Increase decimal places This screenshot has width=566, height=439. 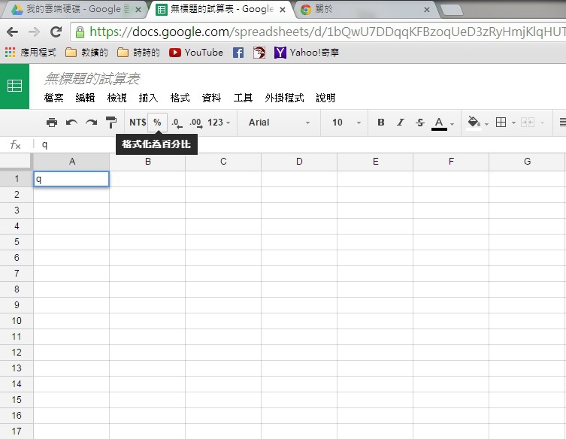(x=196, y=123)
